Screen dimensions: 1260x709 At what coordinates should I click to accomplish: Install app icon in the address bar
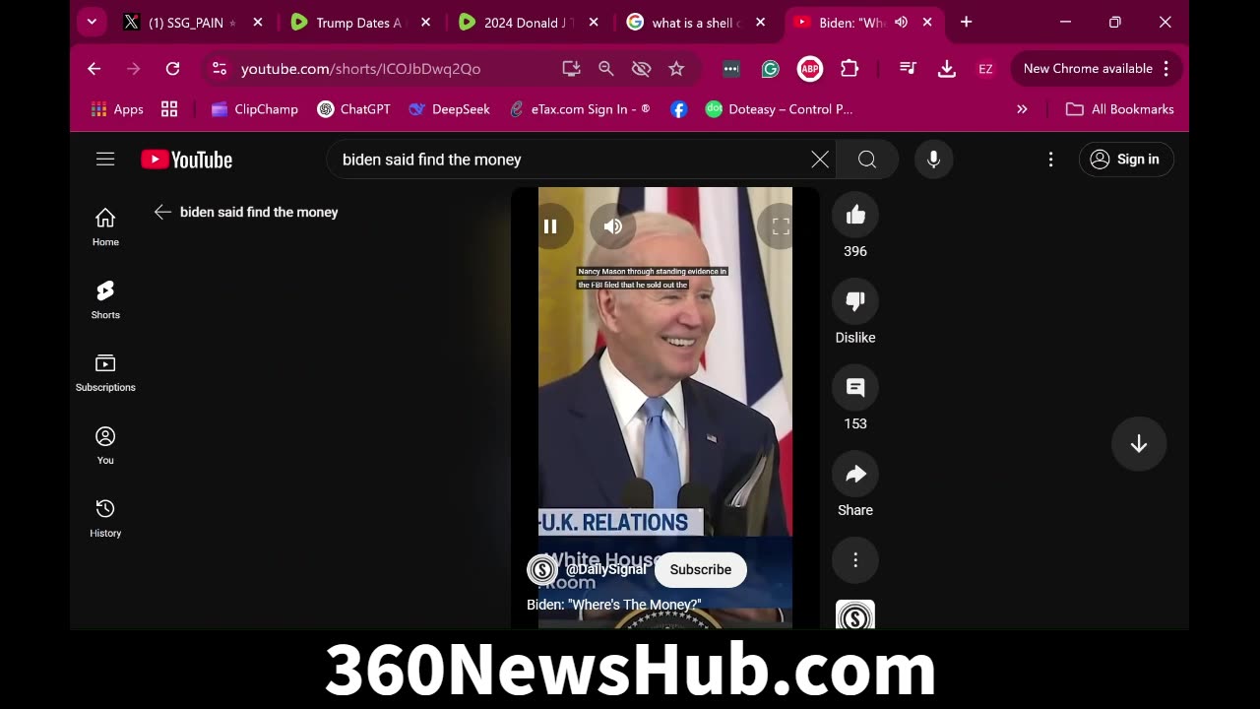tap(571, 68)
